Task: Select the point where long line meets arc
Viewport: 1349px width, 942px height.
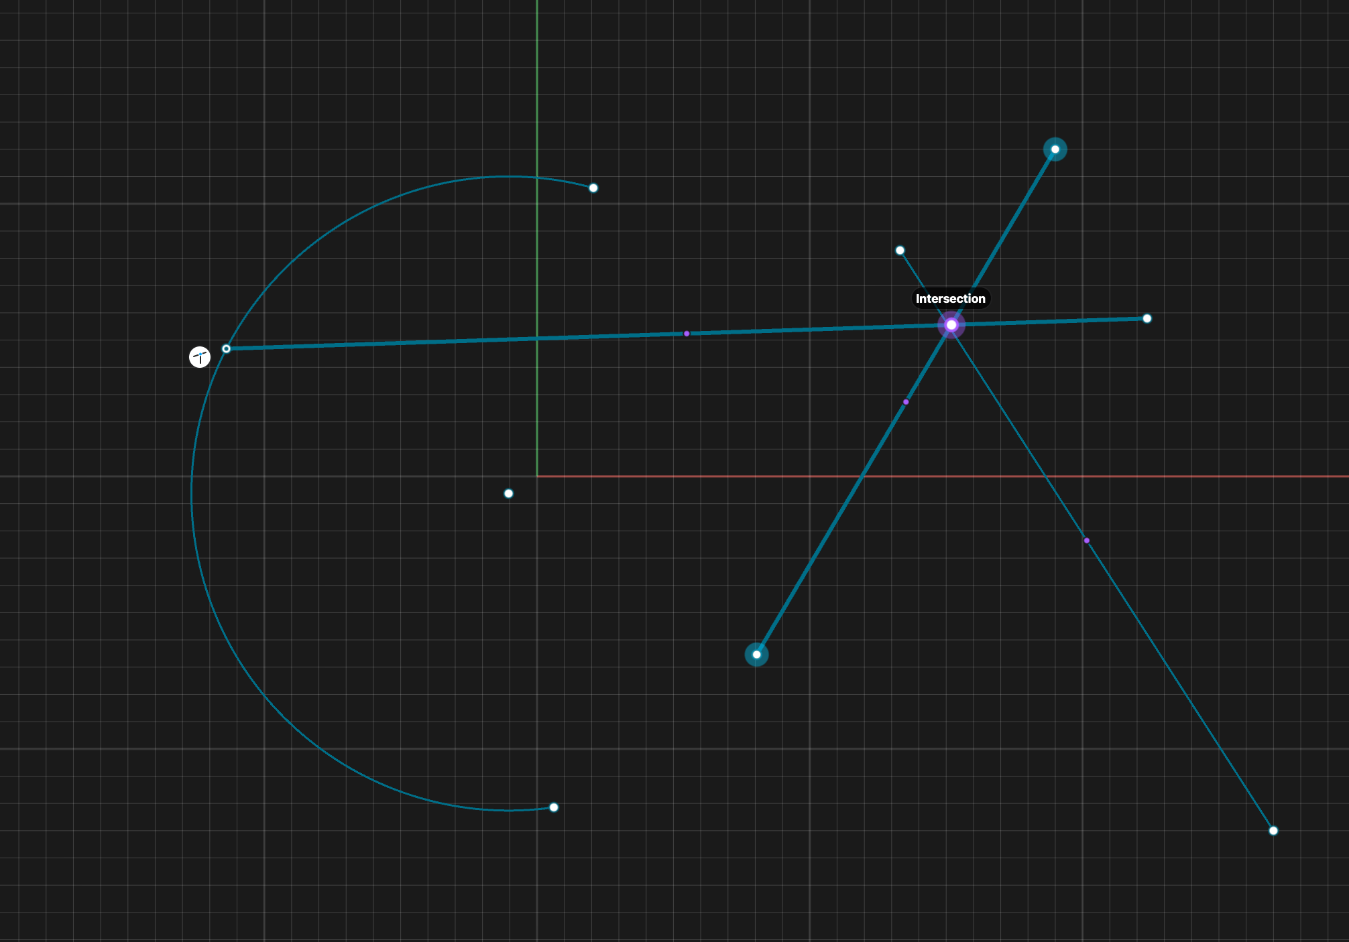Action: (227, 348)
